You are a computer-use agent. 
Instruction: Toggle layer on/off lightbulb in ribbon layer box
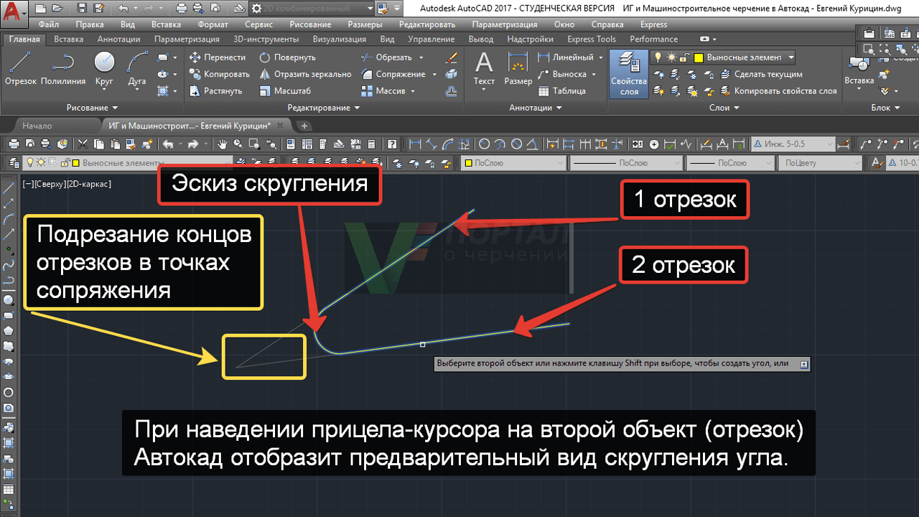[x=657, y=57]
